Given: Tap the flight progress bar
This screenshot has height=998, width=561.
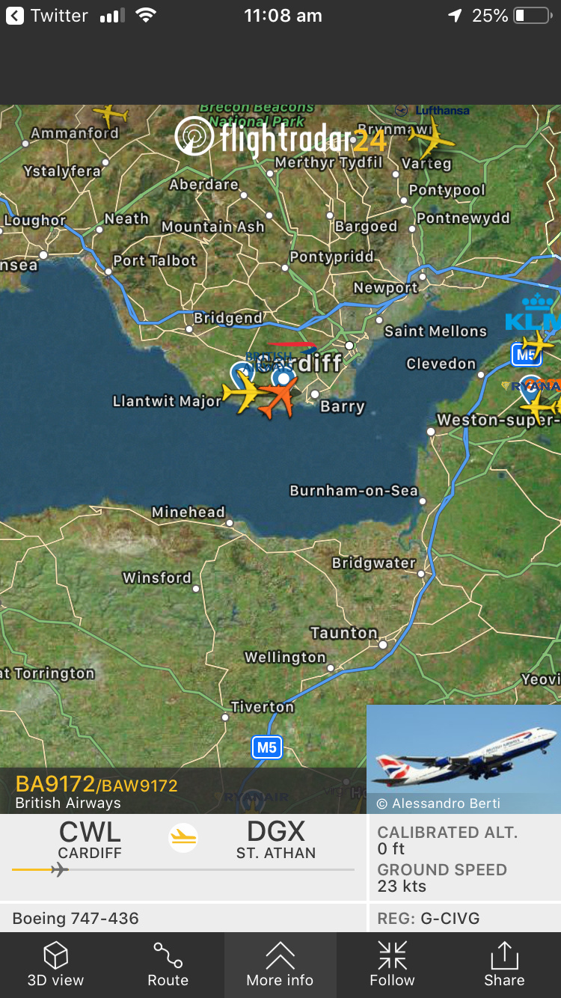Looking at the screenshot, I should [183, 869].
